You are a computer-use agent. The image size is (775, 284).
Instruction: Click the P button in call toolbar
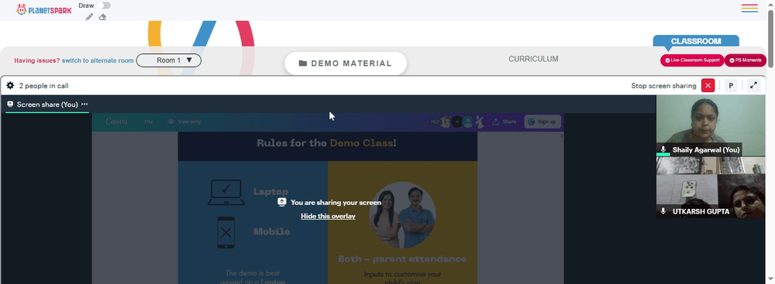(731, 85)
